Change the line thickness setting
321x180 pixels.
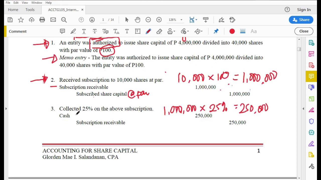pyautogui.click(x=243, y=31)
